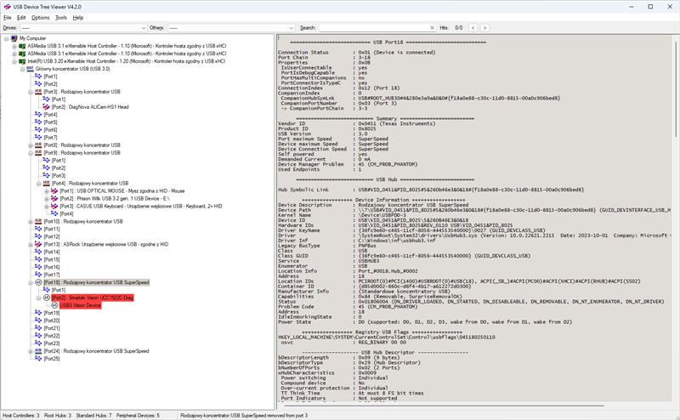Click the Port10 hub icon
This screenshot has height=420, width=680.
click(38, 222)
